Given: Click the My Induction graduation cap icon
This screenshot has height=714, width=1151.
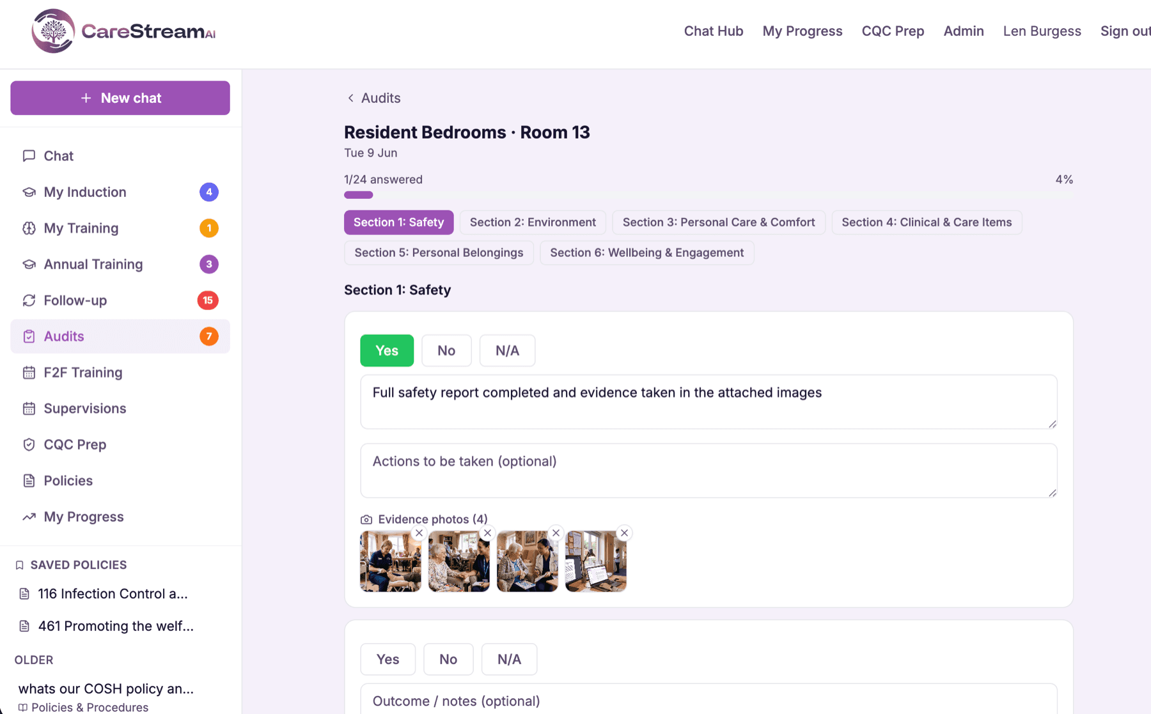Looking at the screenshot, I should pos(29,192).
